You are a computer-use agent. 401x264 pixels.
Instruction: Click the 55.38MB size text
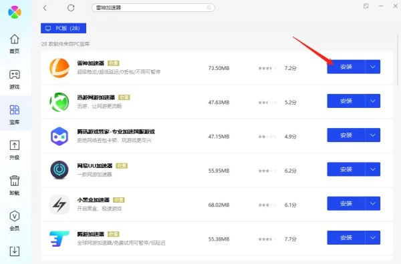click(x=219, y=239)
